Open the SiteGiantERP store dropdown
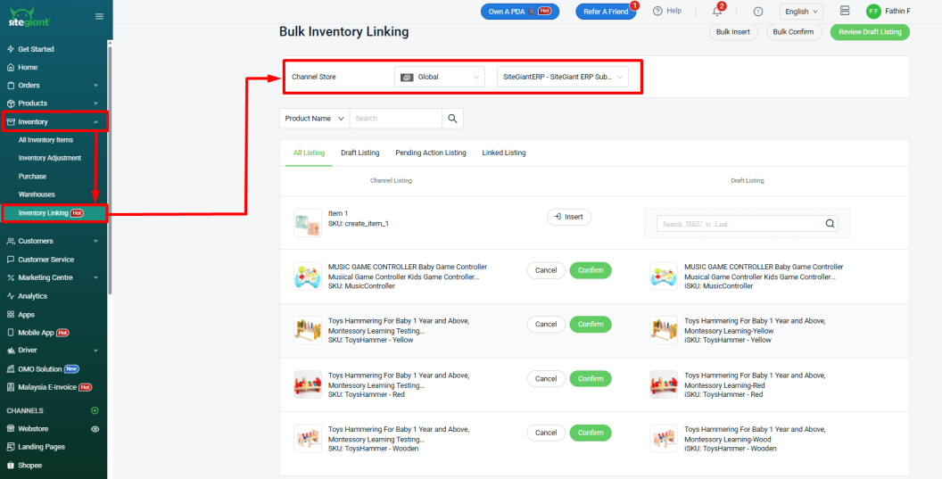The height and width of the screenshot is (479, 942). pos(562,77)
